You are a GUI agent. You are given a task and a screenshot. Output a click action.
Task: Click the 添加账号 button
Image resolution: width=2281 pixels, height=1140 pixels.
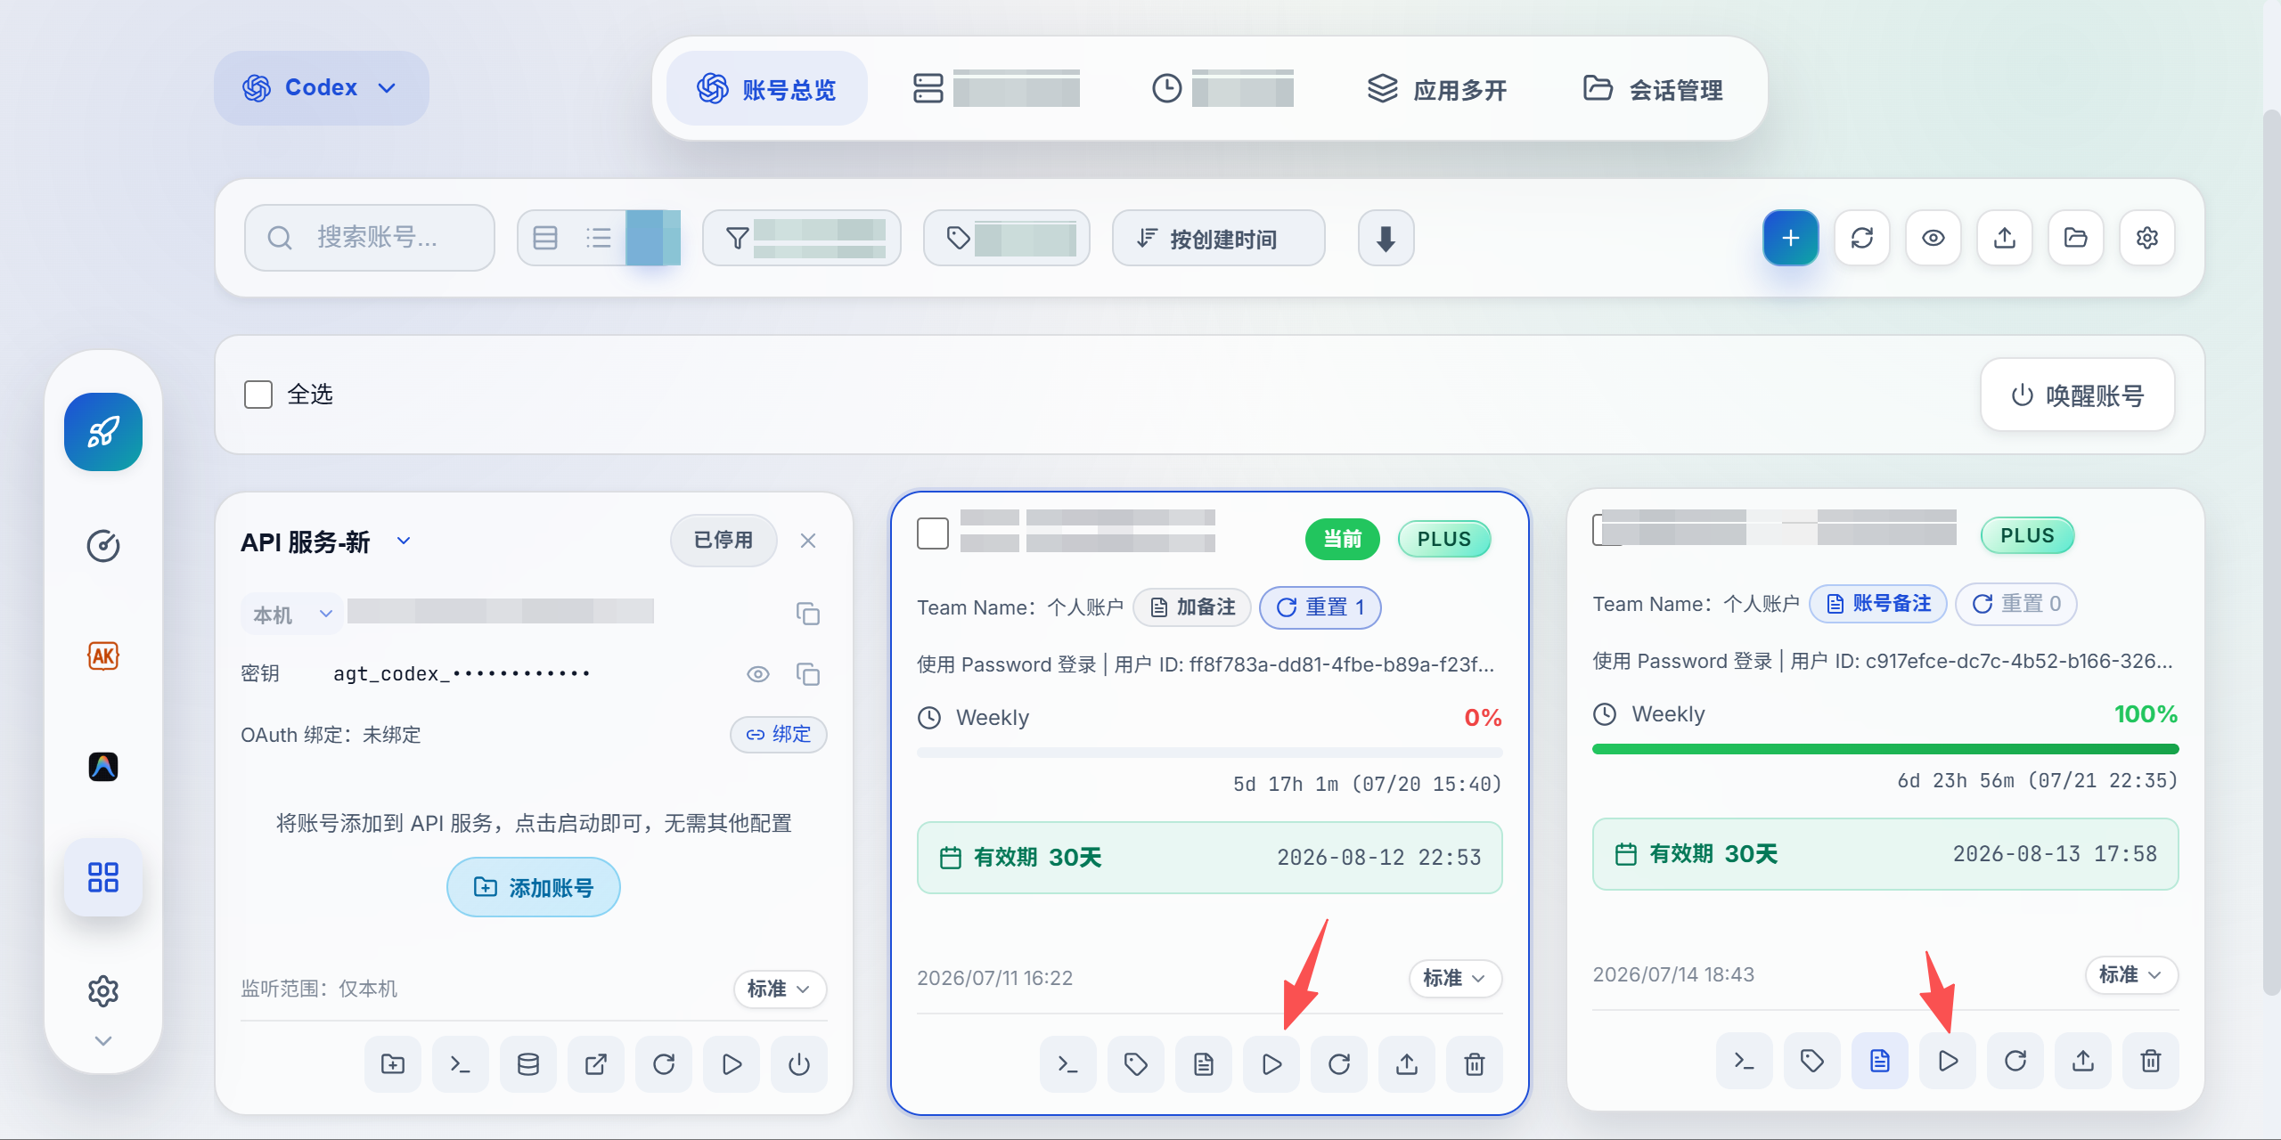tap(533, 887)
